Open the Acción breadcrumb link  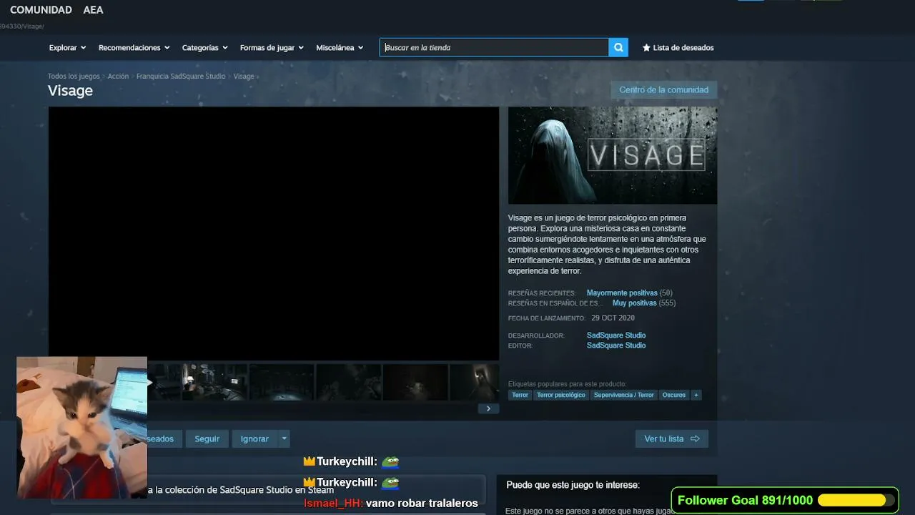click(x=118, y=77)
